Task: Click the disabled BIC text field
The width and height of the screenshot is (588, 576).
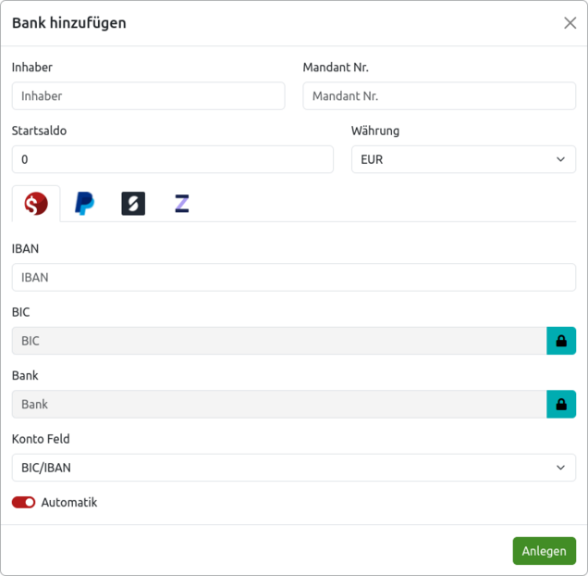Action: (279, 341)
